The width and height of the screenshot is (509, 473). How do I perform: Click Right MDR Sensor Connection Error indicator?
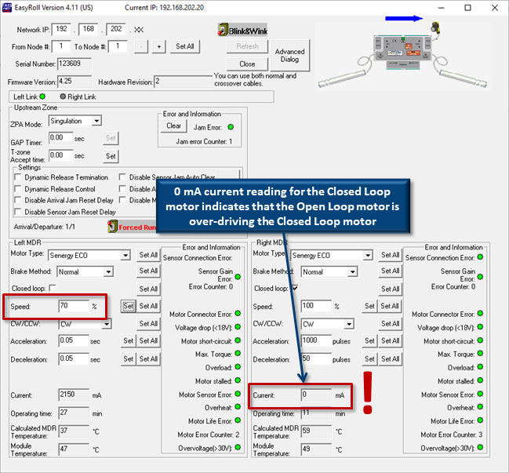[481, 257]
